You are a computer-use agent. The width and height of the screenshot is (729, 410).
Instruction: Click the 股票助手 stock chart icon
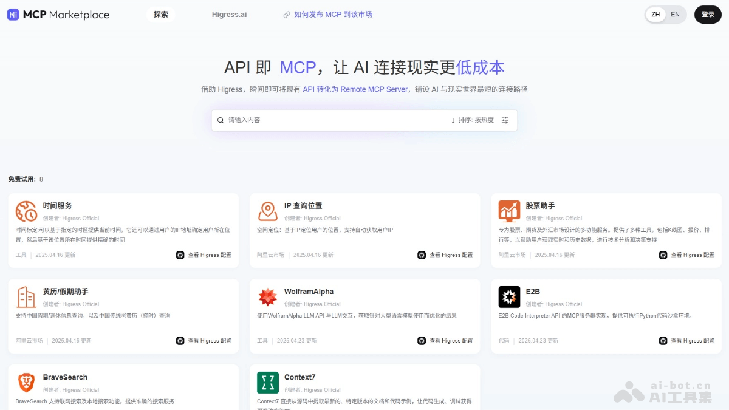click(509, 212)
